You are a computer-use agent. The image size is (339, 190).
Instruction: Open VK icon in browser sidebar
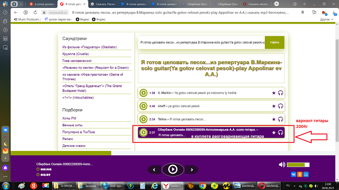click(x=5, y=130)
